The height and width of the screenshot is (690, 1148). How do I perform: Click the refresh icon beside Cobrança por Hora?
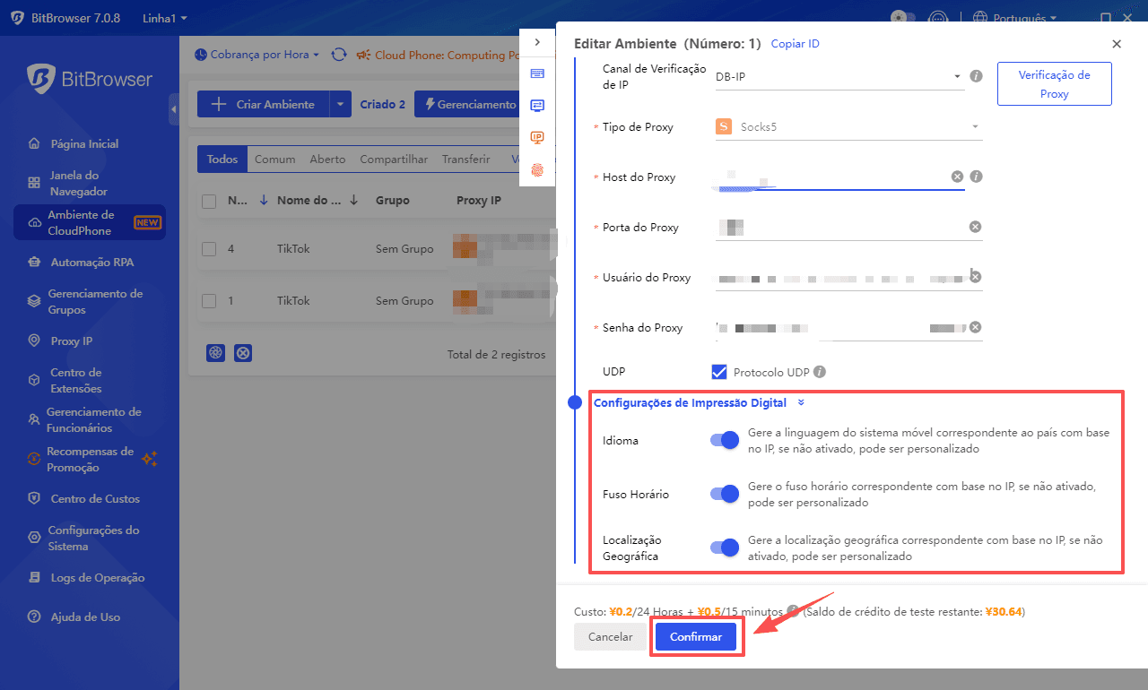coord(339,55)
